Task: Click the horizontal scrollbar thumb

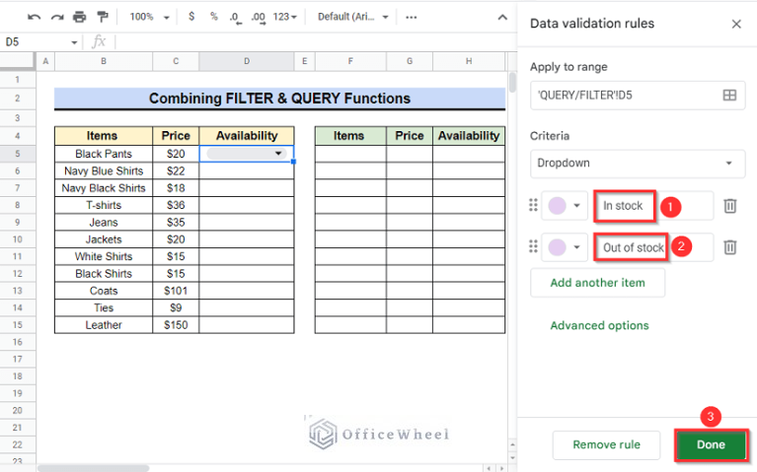Action: (93, 468)
